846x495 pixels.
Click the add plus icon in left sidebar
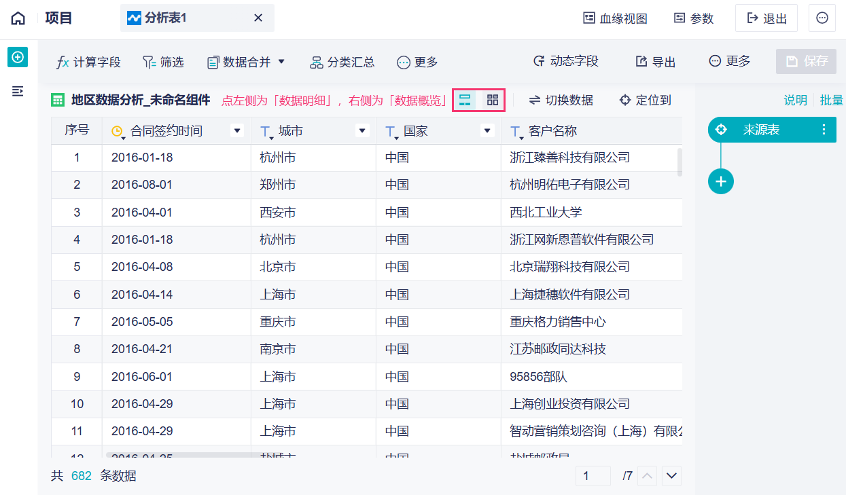18,57
